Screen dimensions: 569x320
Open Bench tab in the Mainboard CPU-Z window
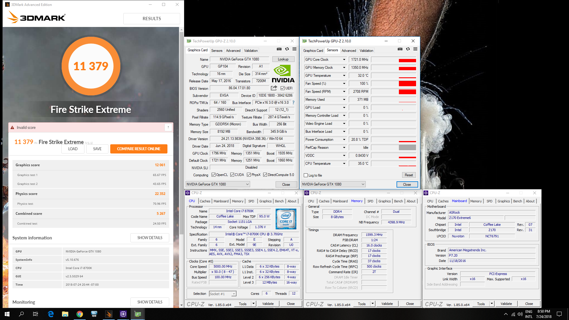tap(517, 201)
